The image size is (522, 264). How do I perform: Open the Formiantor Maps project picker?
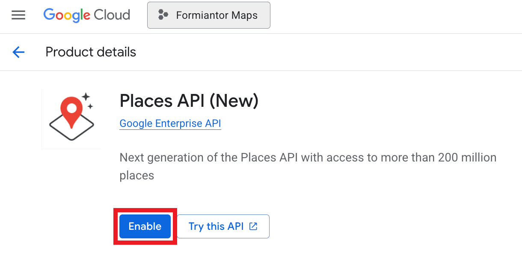(x=209, y=15)
